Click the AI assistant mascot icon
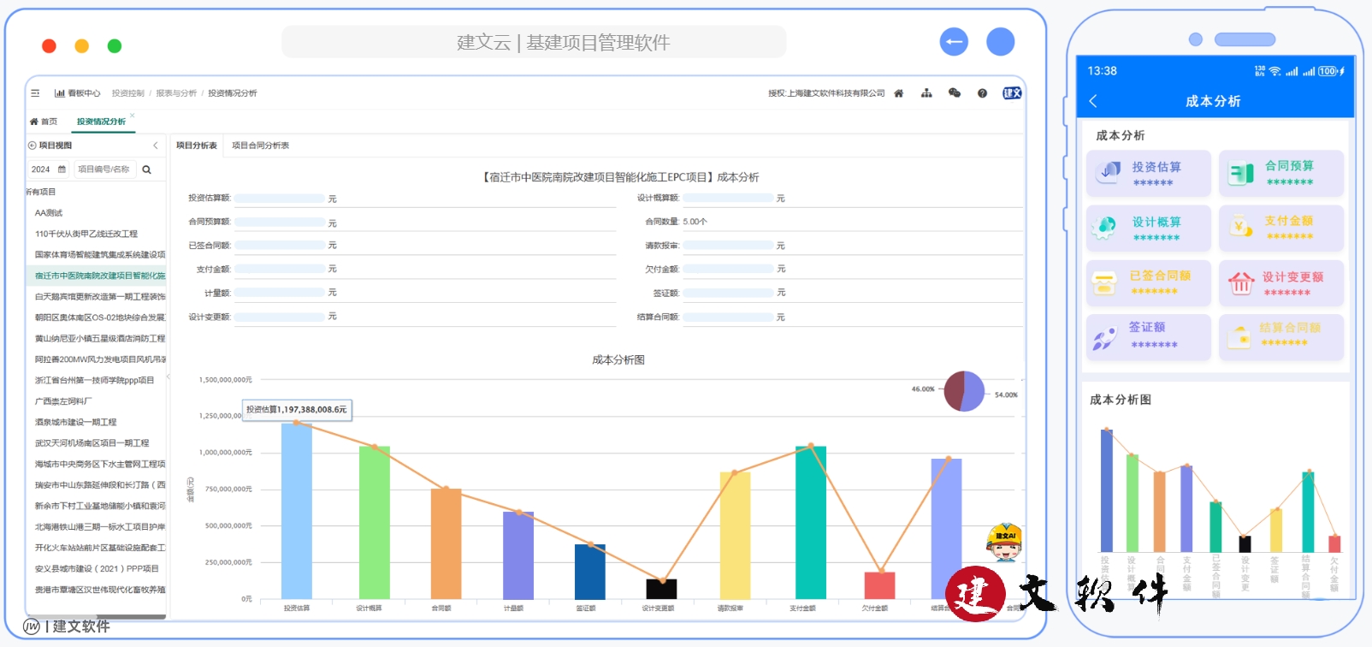 [x=1003, y=541]
